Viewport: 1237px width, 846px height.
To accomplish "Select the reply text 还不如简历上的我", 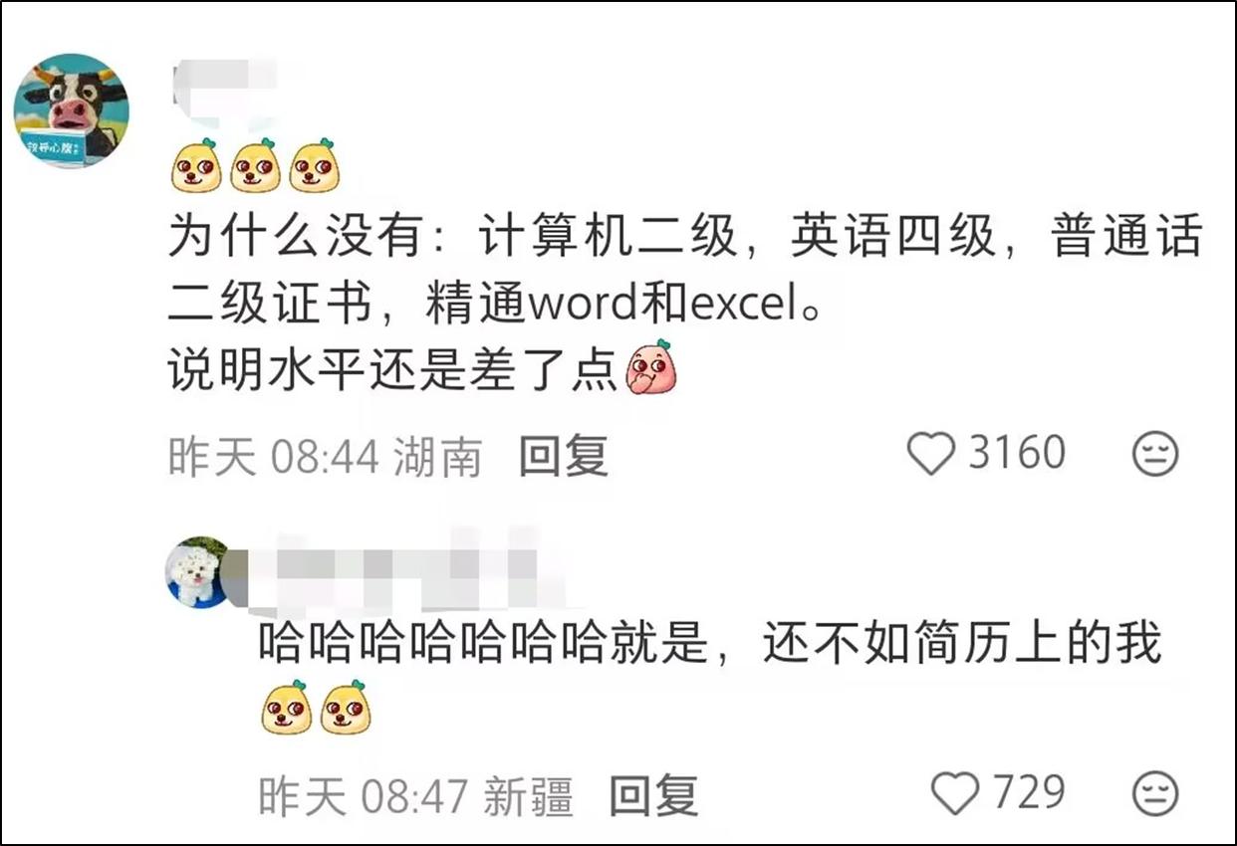I will click(x=963, y=643).
